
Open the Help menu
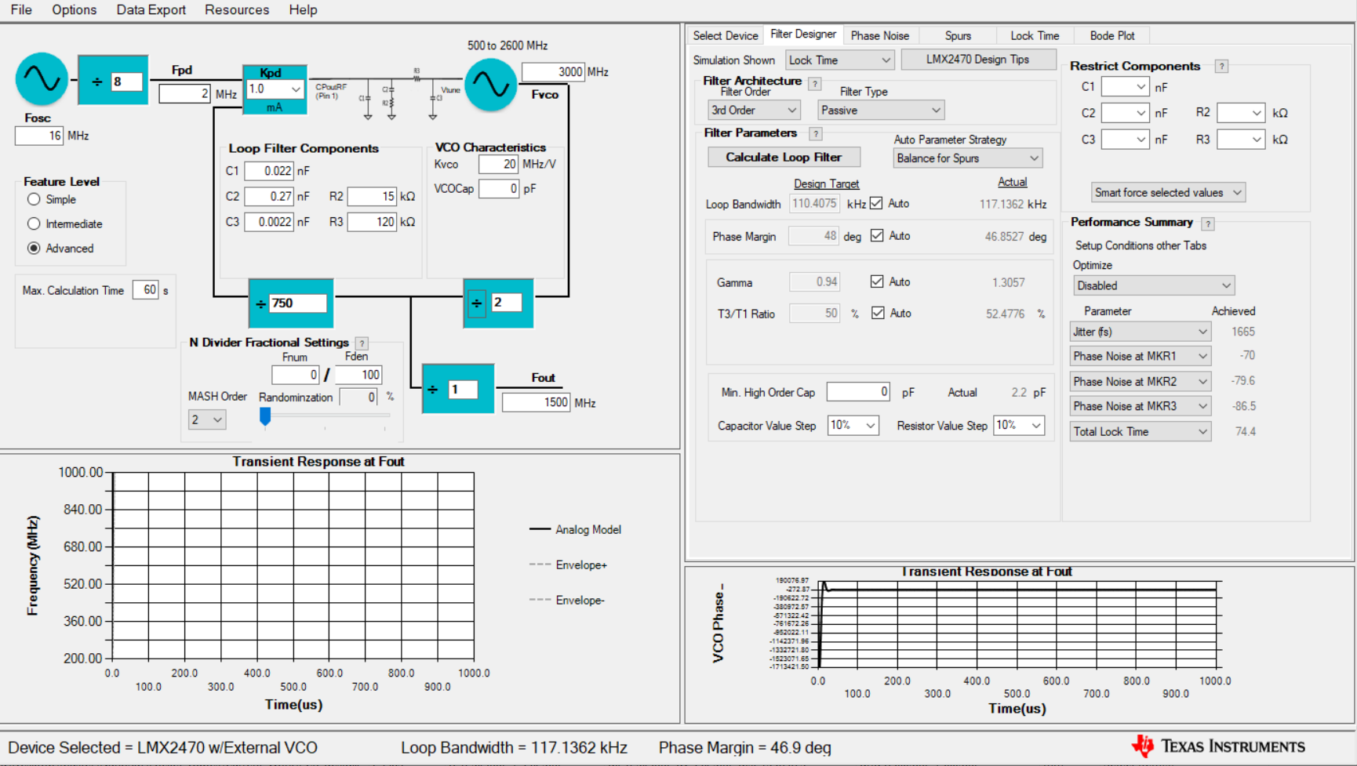tap(303, 9)
